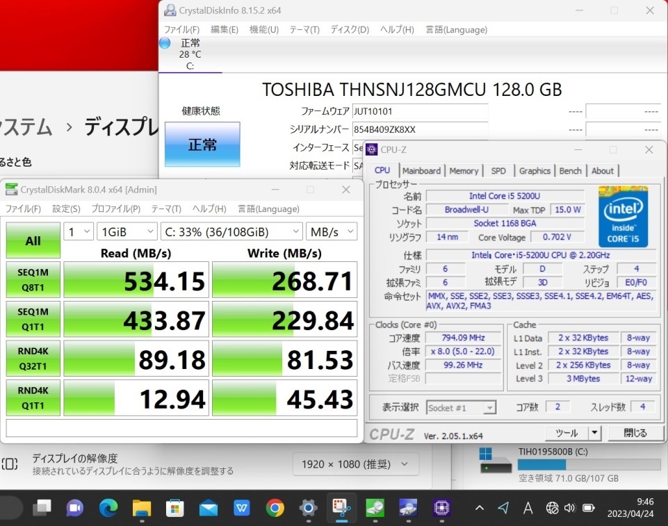Click the CrystalDiskInfo title bar icon

tap(170, 10)
